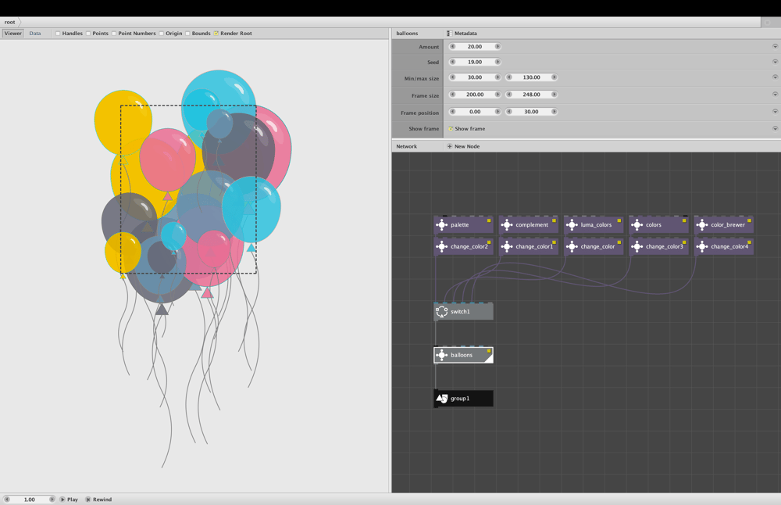Click the group1 node icon
Screen dimensions: 781x505
point(441,399)
